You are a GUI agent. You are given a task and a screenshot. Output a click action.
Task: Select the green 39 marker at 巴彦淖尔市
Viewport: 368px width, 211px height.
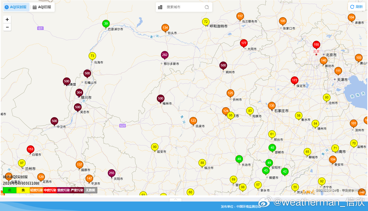click(x=106, y=24)
